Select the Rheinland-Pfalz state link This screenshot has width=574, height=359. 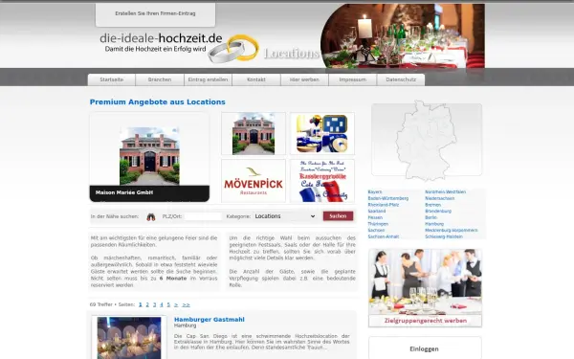[x=384, y=205]
